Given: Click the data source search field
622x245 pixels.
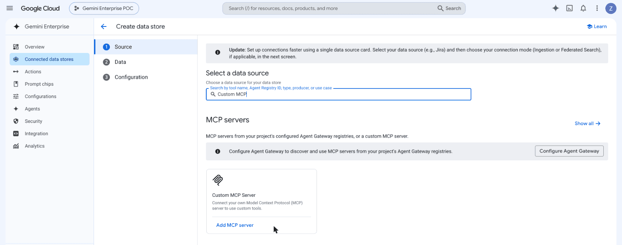Looking at the screenshot, I should point(338,94).
